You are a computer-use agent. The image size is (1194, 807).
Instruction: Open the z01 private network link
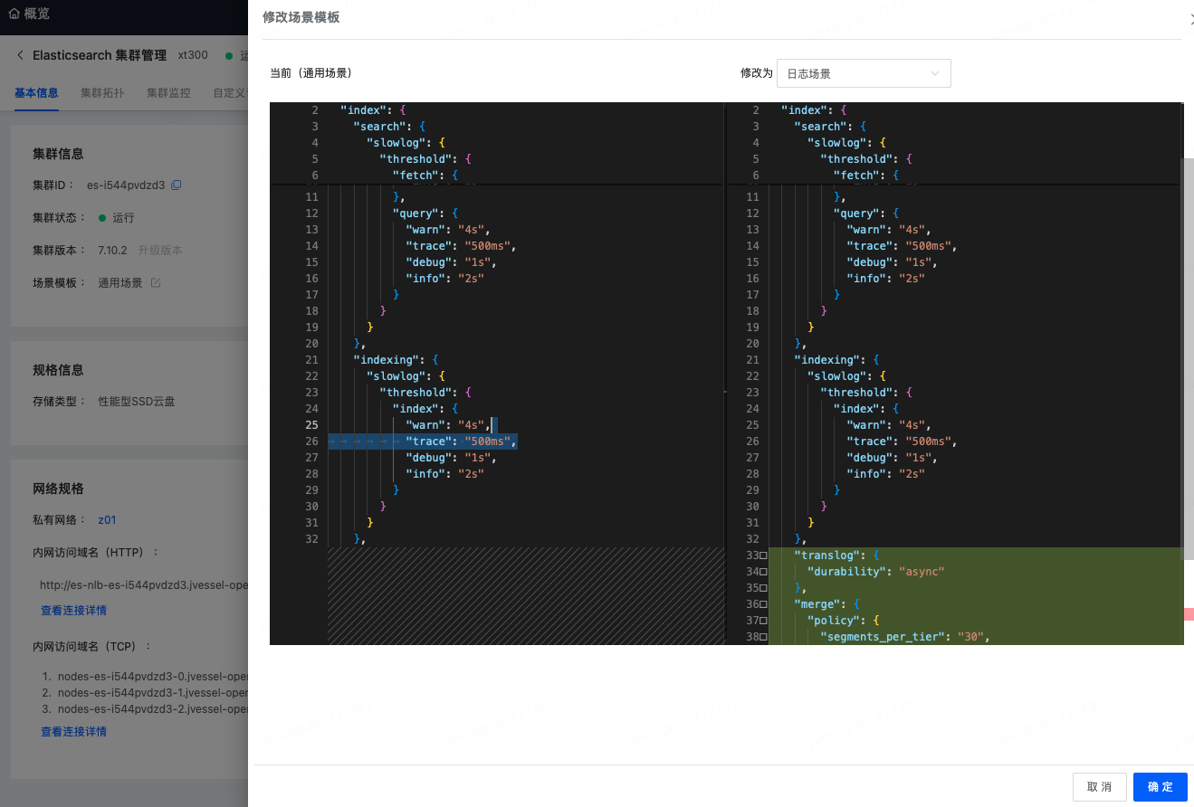point(107,520)
